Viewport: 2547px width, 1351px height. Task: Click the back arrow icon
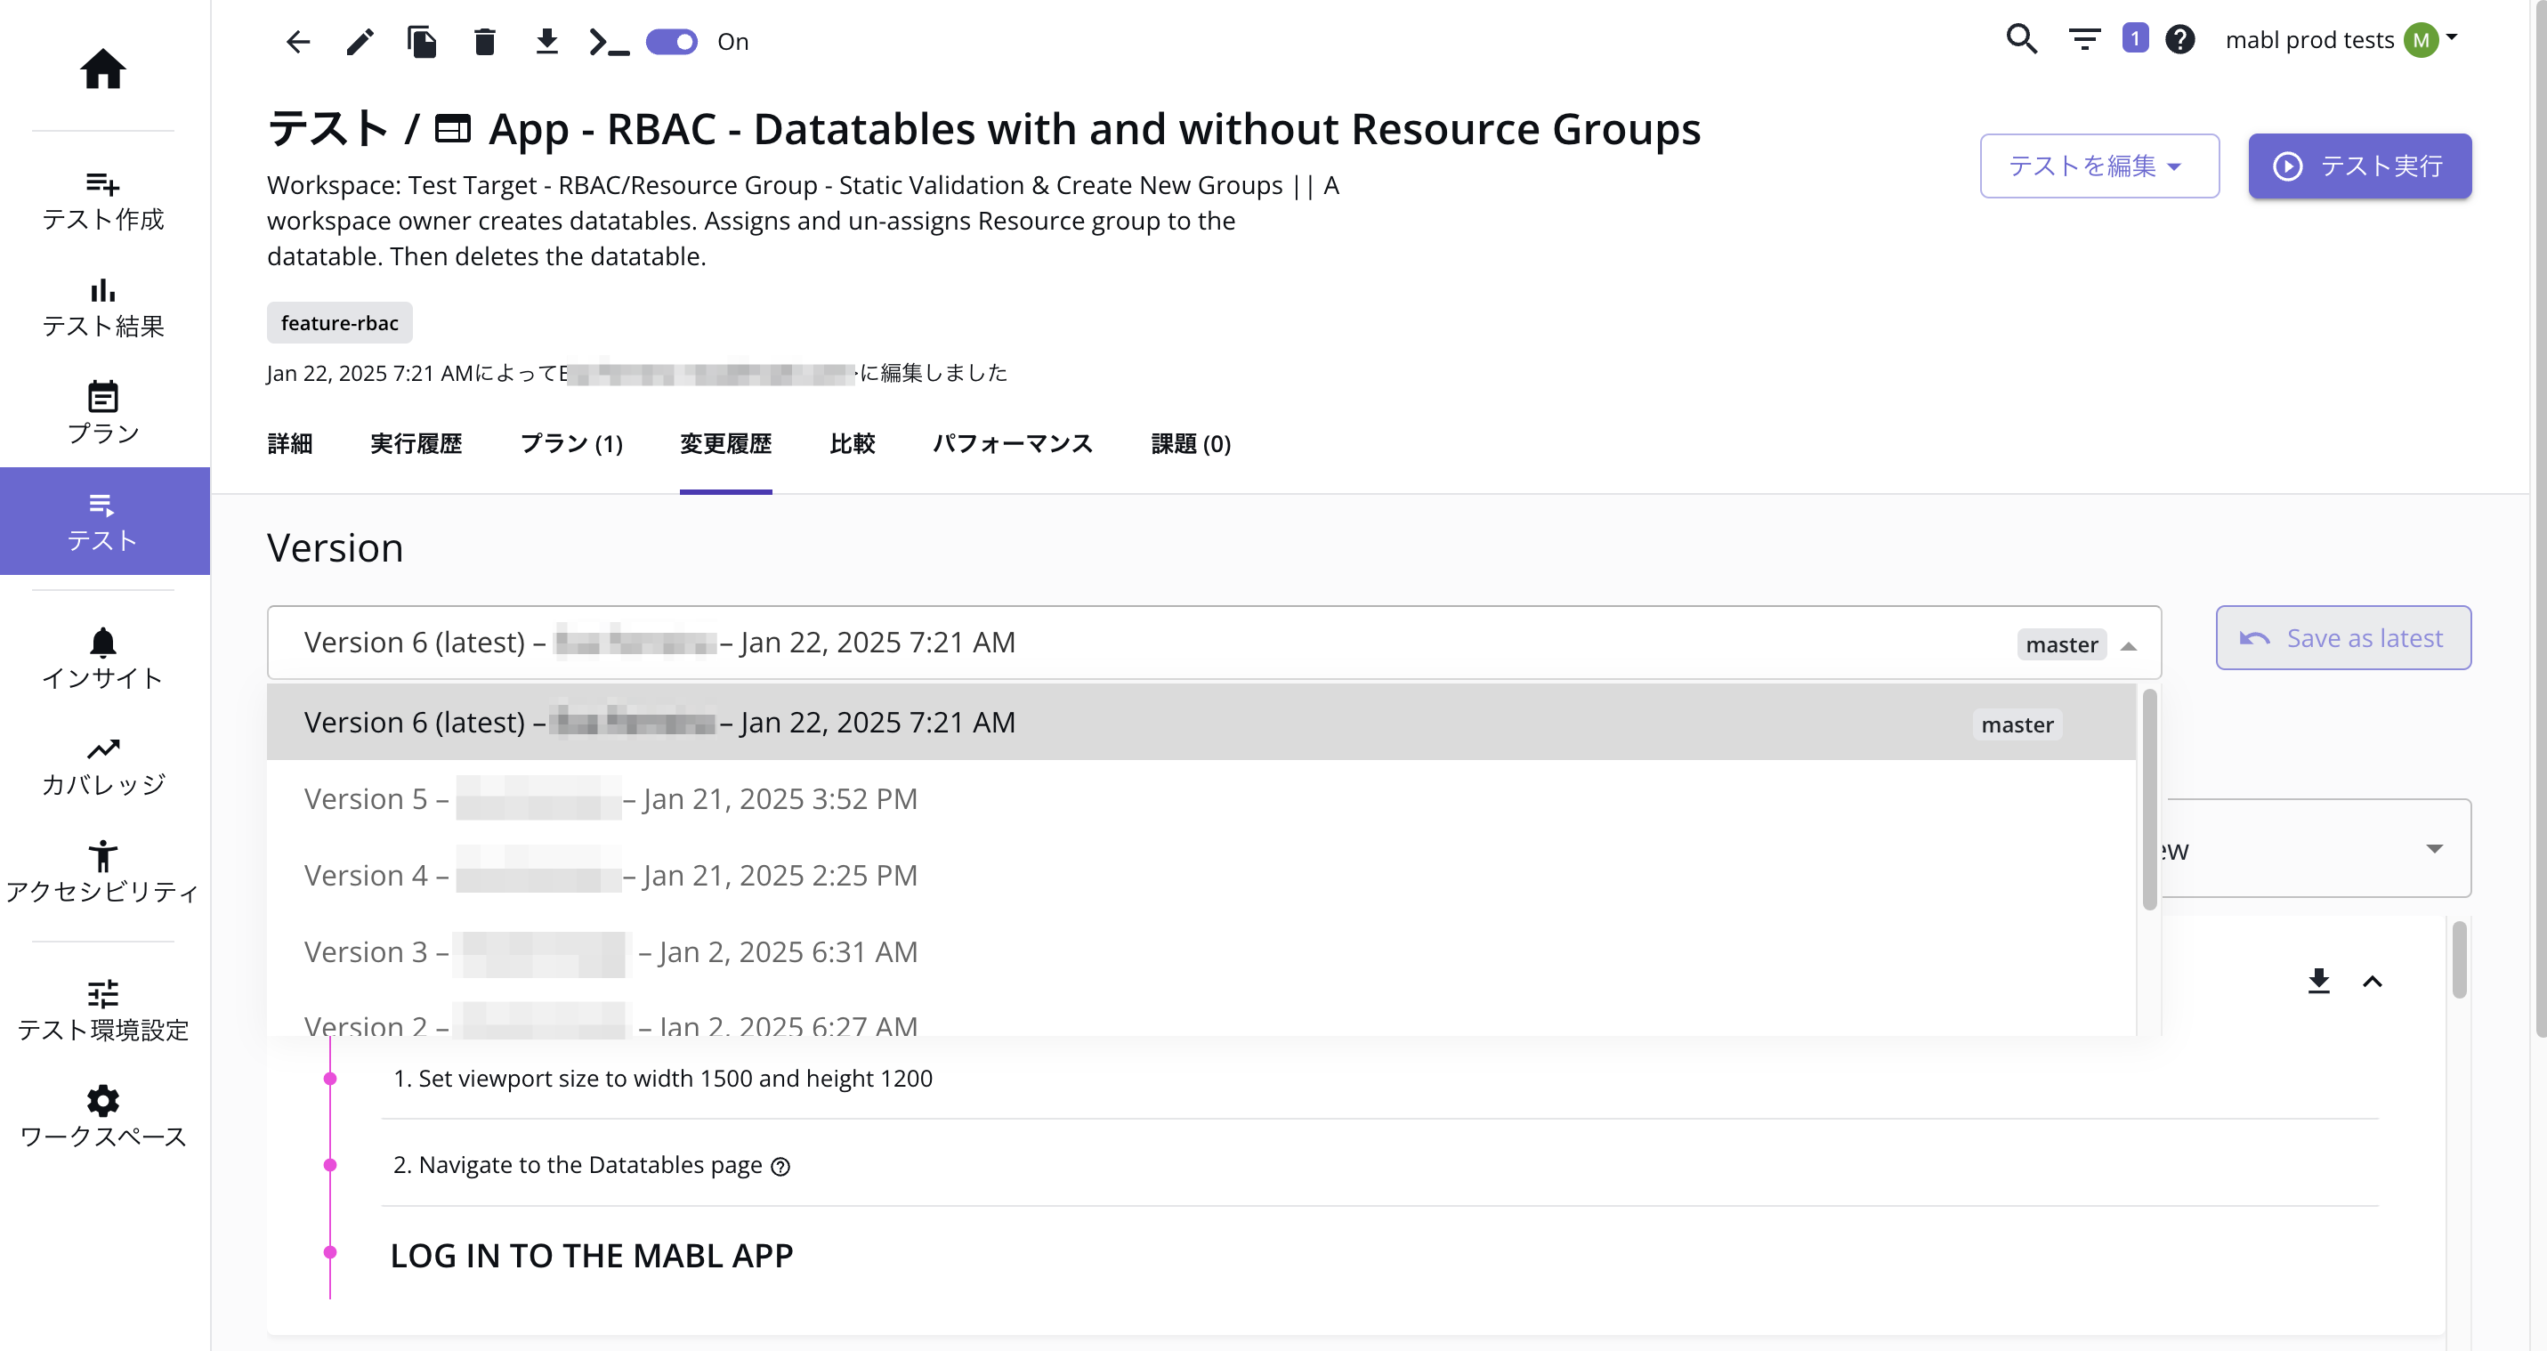point(297,42)
